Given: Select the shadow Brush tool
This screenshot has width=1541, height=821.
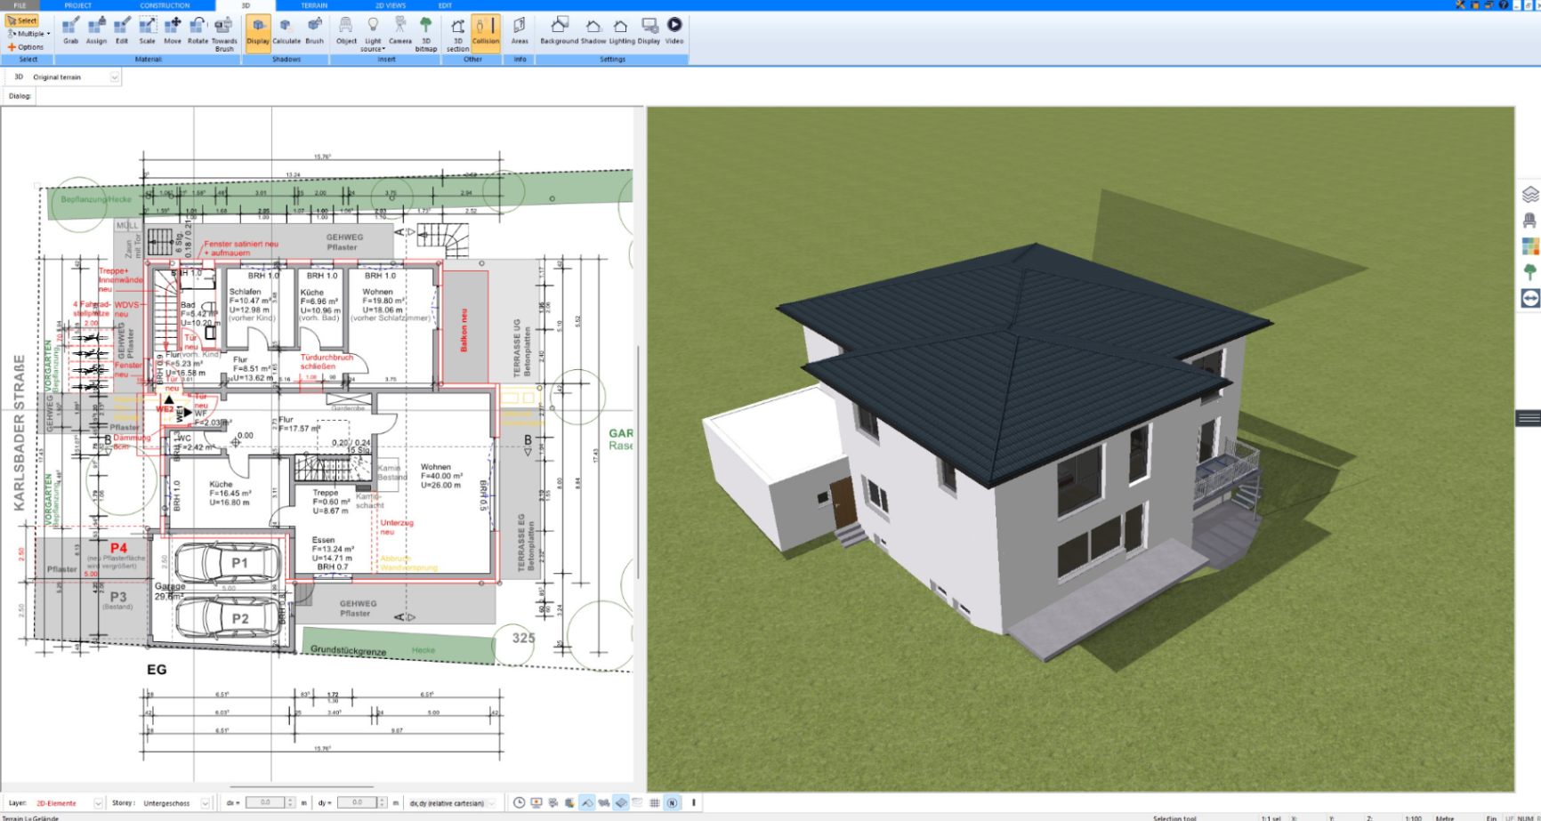Looking at the screenshot, I should pyautogui.click(x=315, y=31).
